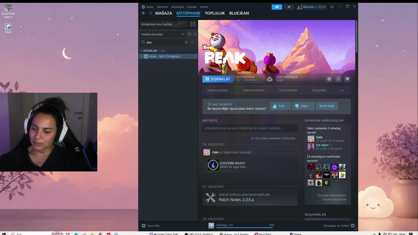Open PEAK Topluluk Merkezi link
418x235 pixels.
coord(253,90)
